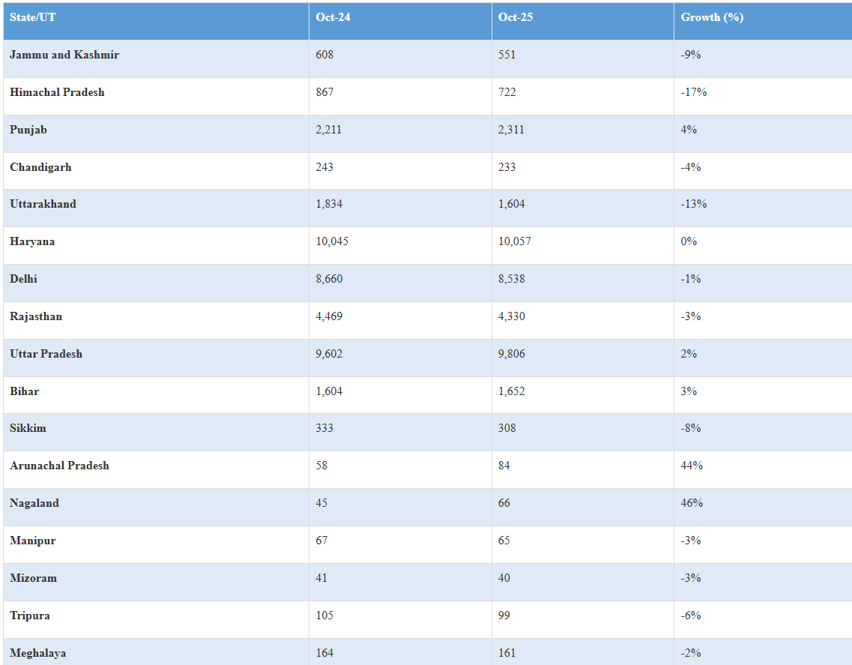Click the Growth (%) column header

712,17
